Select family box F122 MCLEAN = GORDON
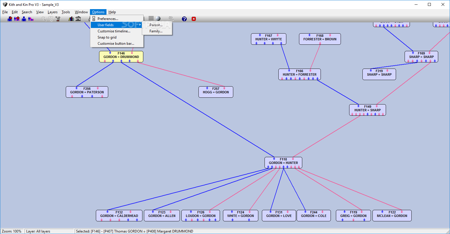 coord(392,216)
